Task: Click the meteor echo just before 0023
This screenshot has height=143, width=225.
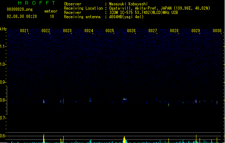Action: tap(63, 101)
